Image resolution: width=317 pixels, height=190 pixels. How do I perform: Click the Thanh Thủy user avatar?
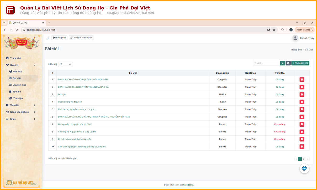(x=295, y=38)
